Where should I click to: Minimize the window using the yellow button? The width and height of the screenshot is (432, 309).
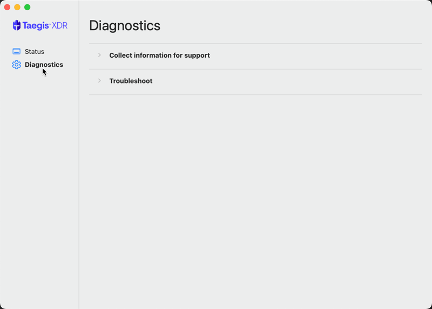coord(17,7)
